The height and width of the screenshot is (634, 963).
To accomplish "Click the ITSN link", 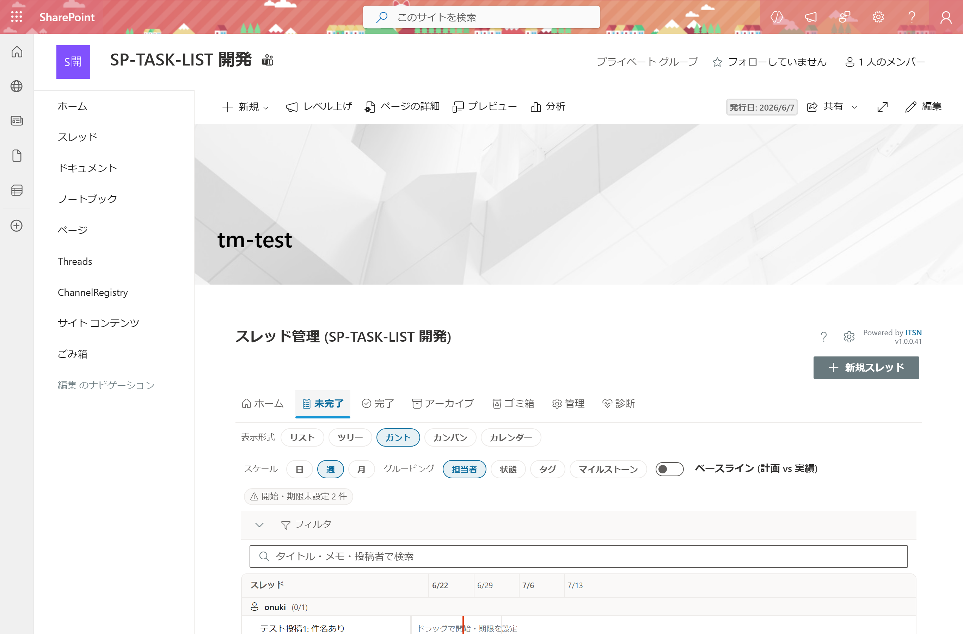I will tap(913, 332).
